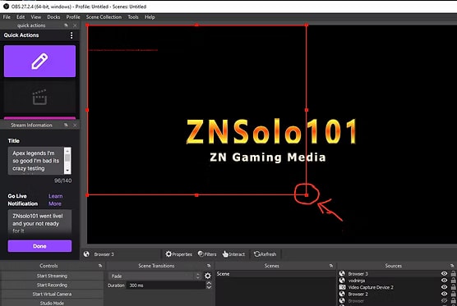Close the Stream Information dock

pyautogui.click(x=75, y=125)
